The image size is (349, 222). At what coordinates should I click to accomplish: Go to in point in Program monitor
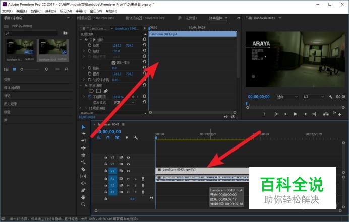[276, 114]
